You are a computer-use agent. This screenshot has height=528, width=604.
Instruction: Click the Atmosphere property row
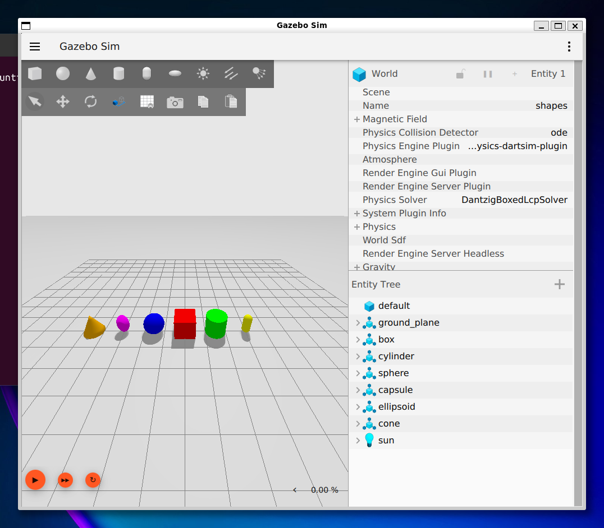461,160
